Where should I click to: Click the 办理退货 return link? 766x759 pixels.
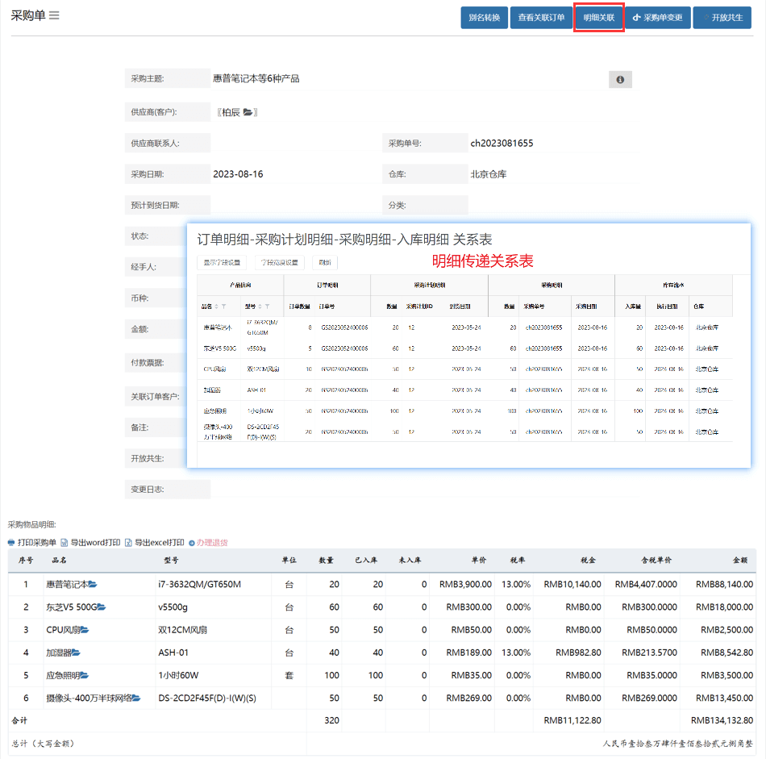pos(208,542)
